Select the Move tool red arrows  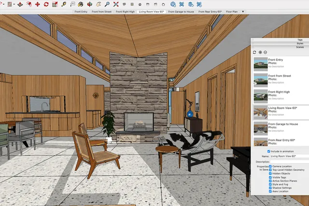pos(38,4)
